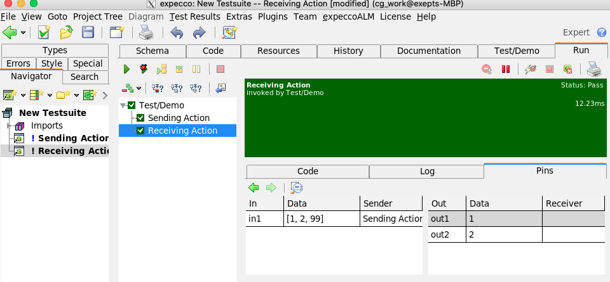Click the blue Undo arrow icon
610x282 pixels.
point(177,33)
